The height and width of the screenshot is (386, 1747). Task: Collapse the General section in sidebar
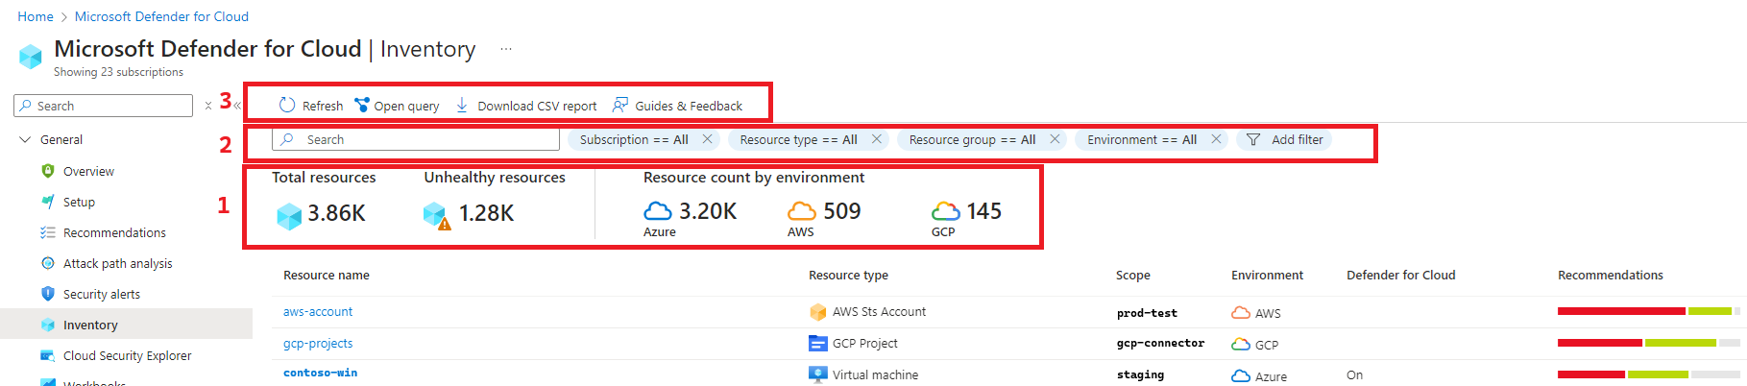click(25, 140)
